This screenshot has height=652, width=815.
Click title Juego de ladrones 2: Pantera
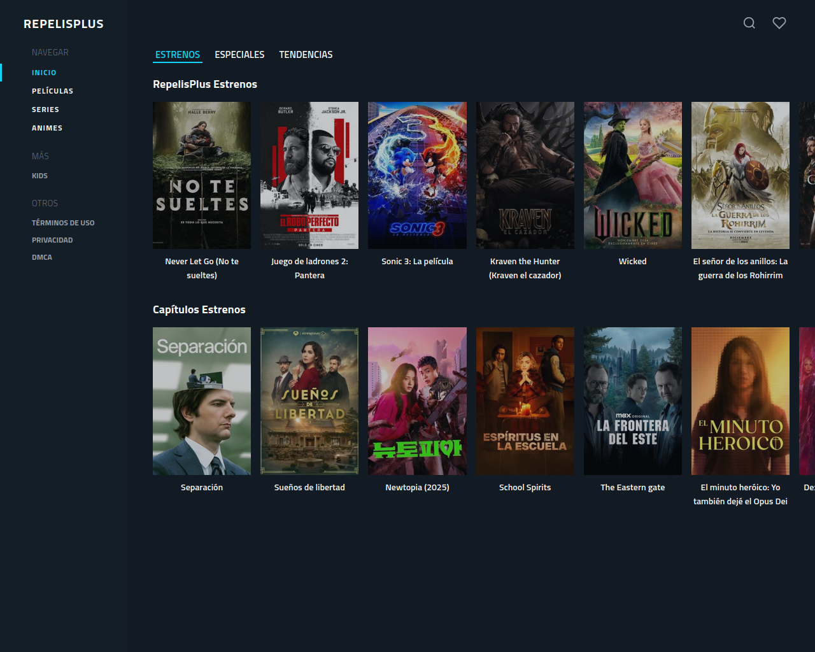(309, 268)
